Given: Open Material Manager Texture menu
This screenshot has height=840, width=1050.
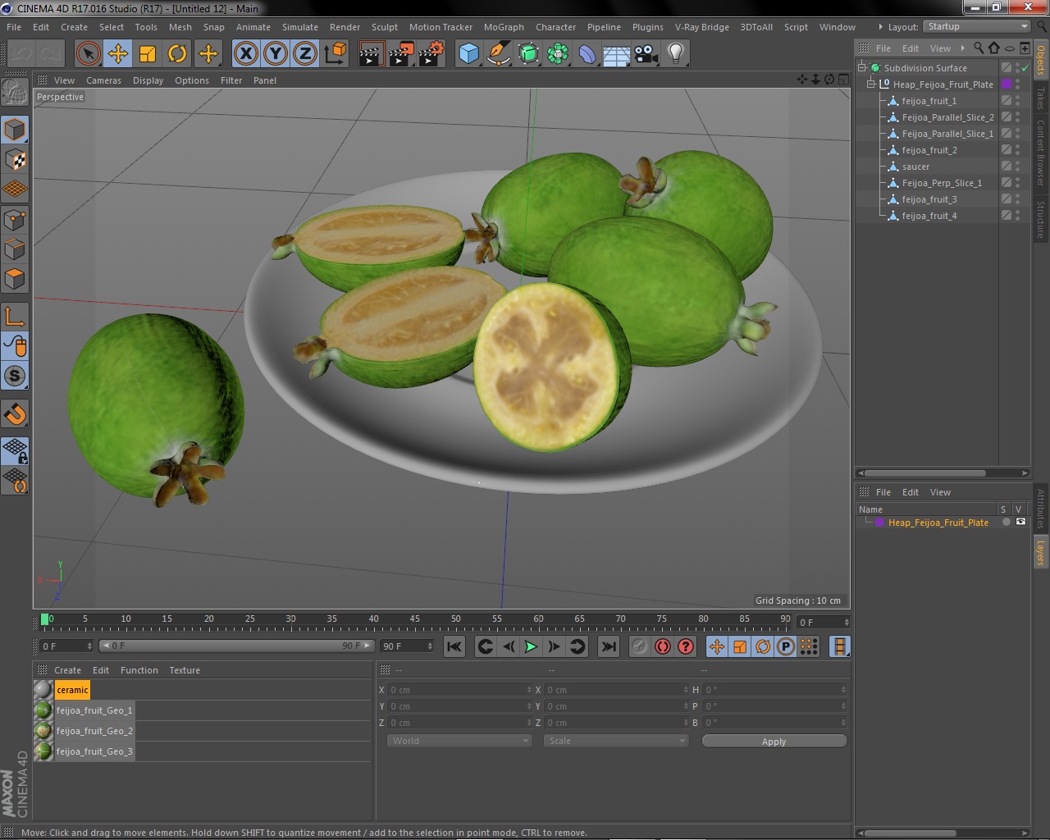Looking at the screenshot, I should click(185, 670).
